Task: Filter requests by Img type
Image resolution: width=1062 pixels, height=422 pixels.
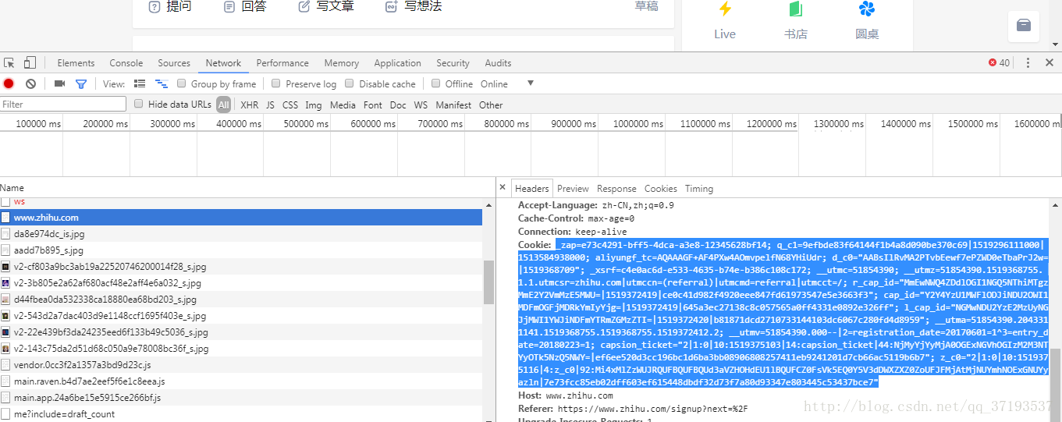Action: coord(313,105)
